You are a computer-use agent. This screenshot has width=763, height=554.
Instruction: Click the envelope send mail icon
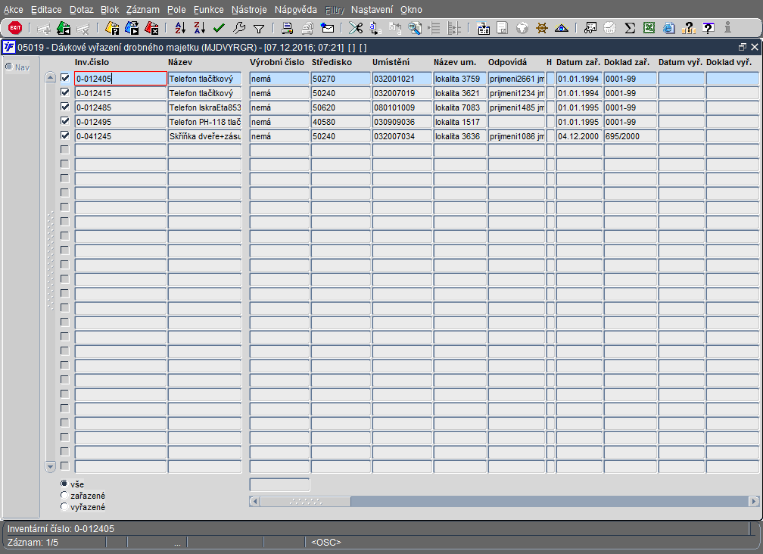328,28
